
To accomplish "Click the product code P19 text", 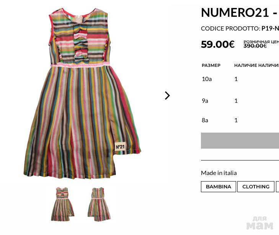I will pos(270,29).
